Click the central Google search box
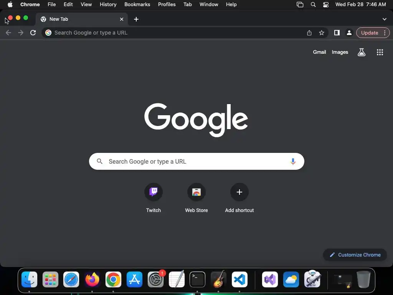This screenshot has width=393, height=295. pos(196,161)
